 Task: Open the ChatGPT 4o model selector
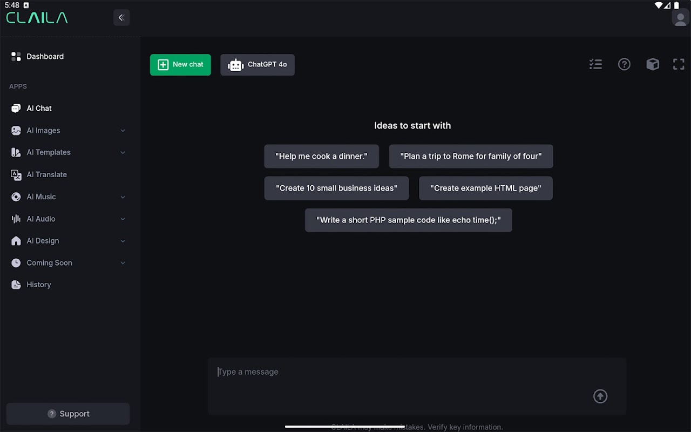click(258, 65)
